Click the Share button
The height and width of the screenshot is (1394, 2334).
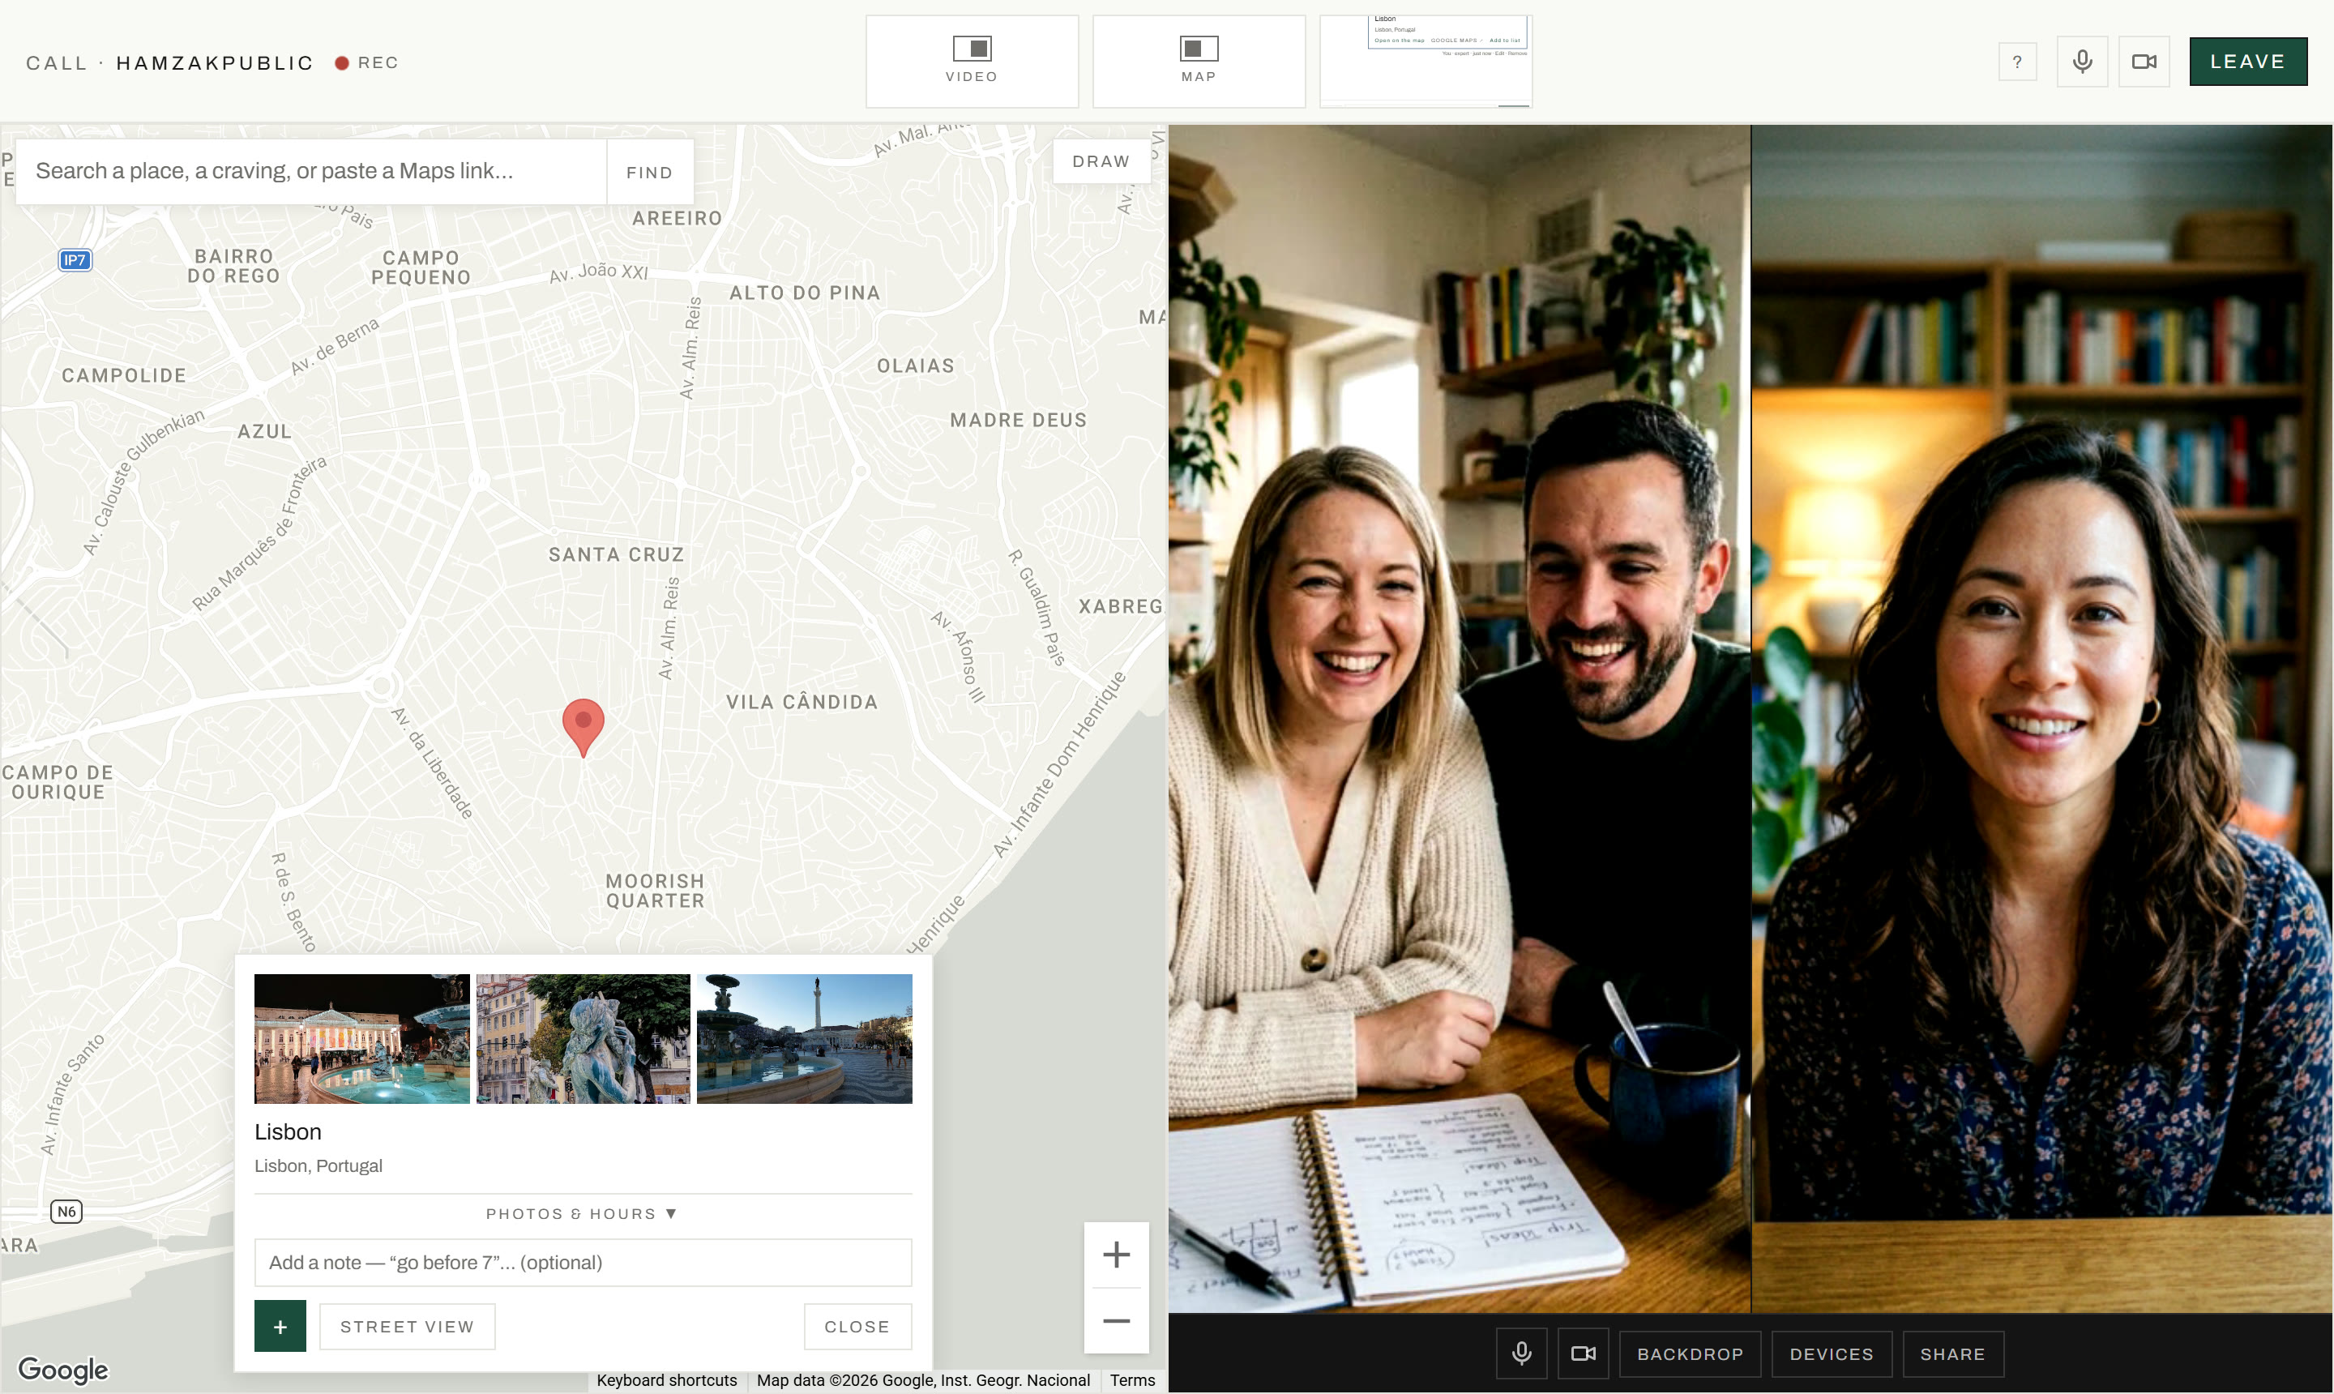(x=1952, y=1353)
